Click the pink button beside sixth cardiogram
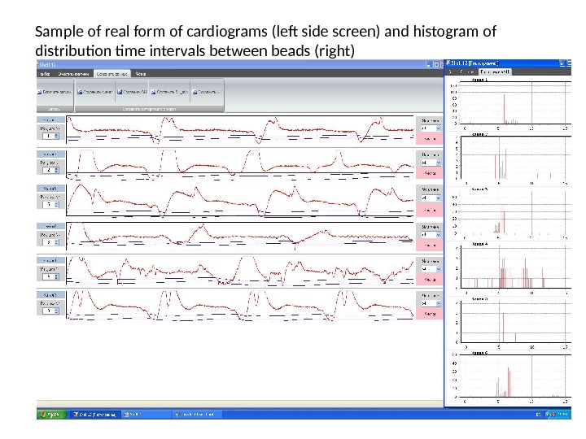Image resolution: width=586 pixels, height=439 pixels. click(x=430, y=314)
